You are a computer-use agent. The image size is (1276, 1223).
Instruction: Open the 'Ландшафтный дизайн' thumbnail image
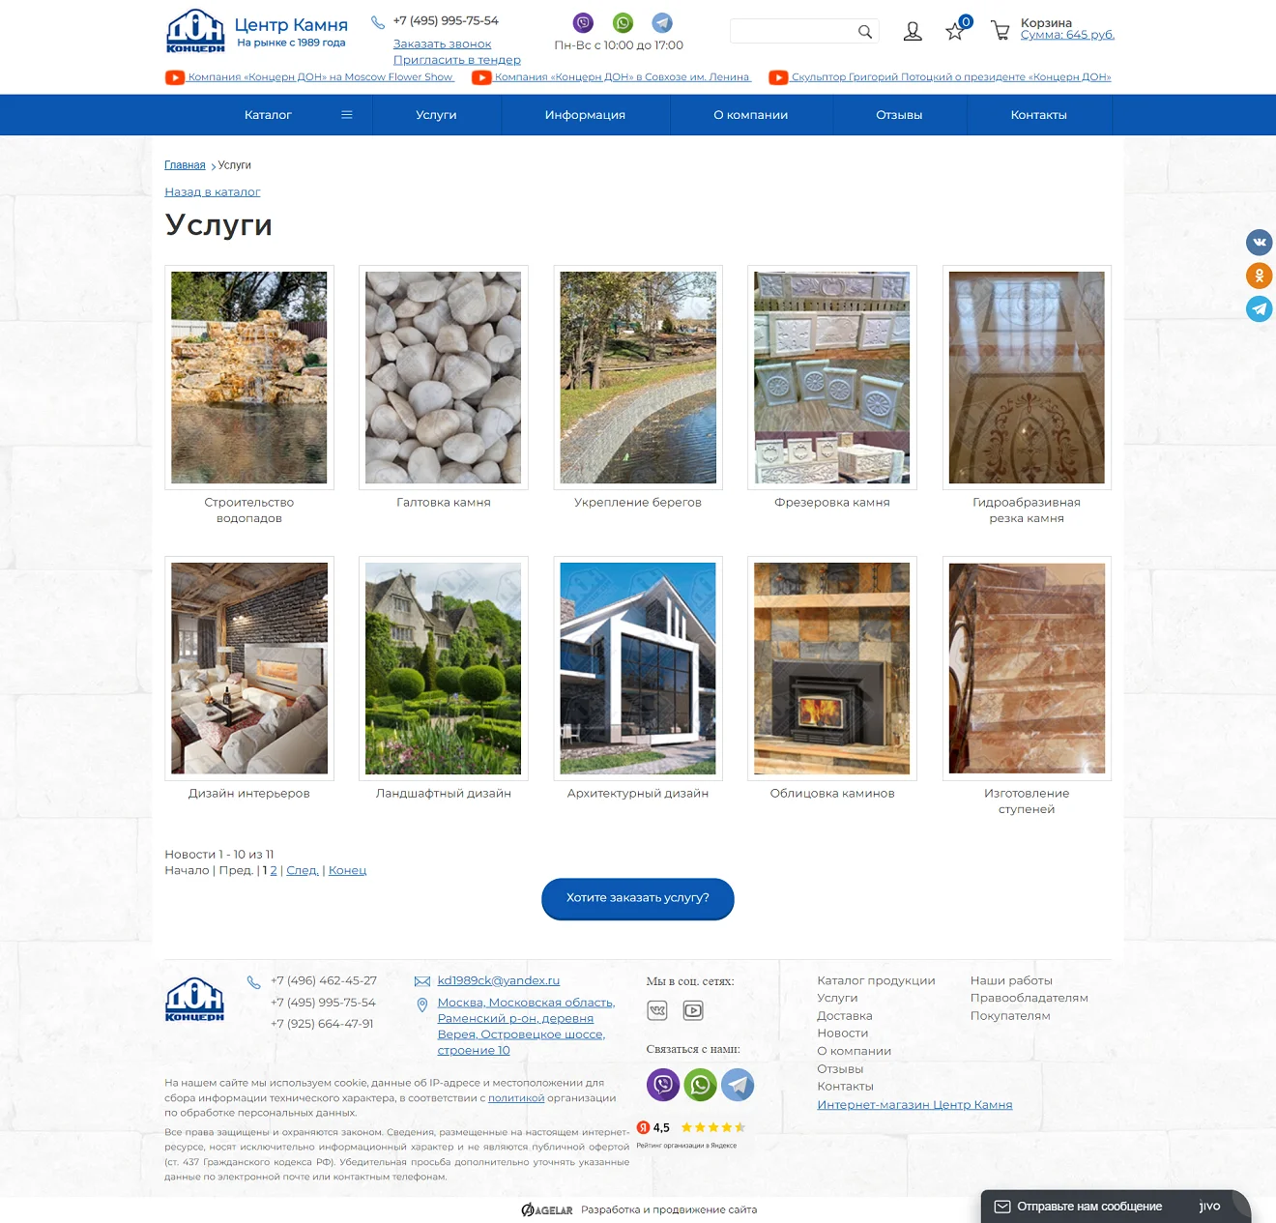[x=444, y=668]
